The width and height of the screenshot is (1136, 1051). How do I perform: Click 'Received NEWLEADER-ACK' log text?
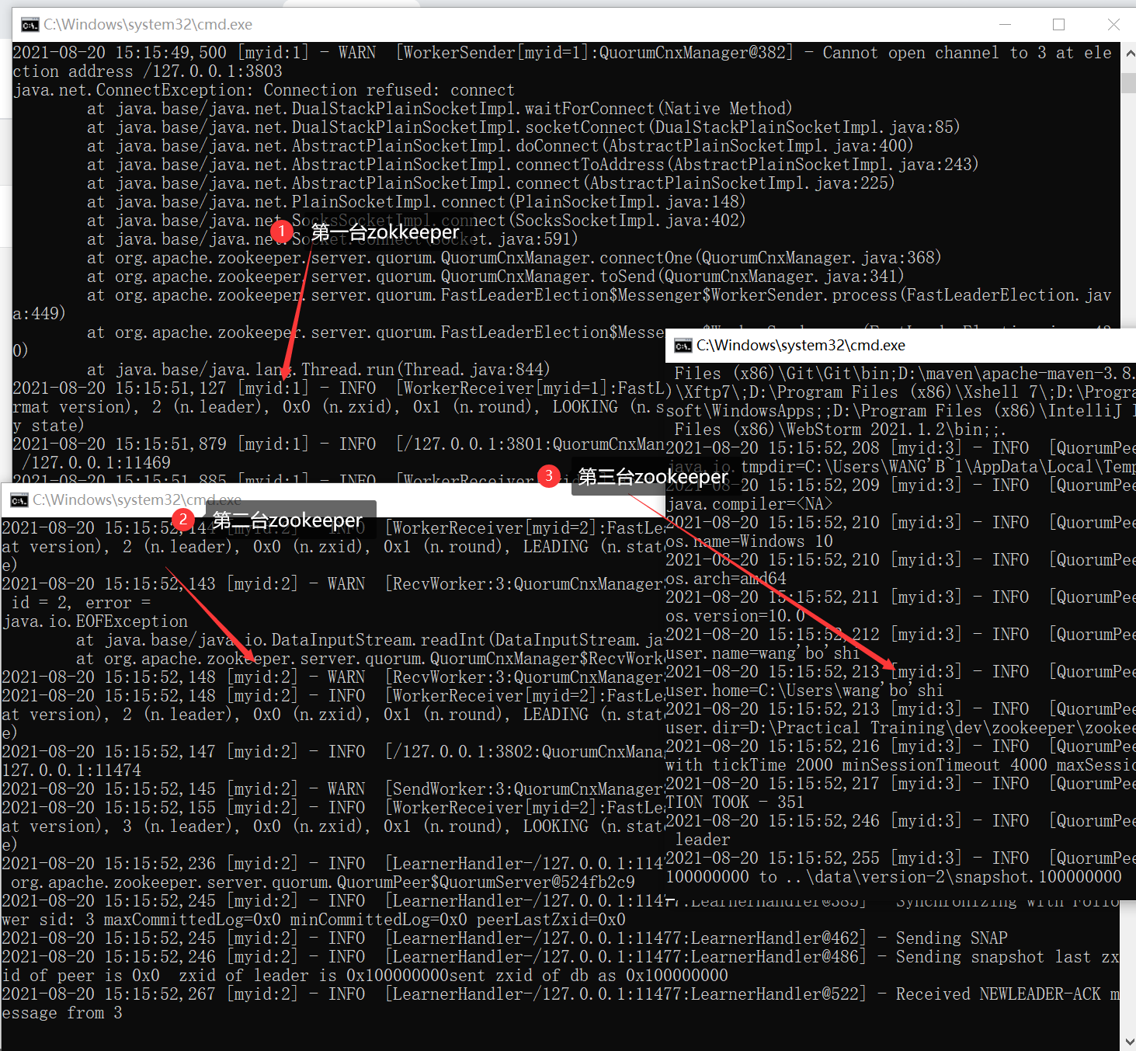(x=998, y=994)
